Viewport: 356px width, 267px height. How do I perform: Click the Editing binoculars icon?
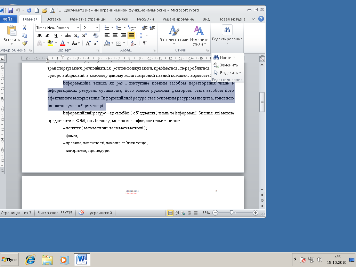pyautogui.click(x=227, y=30)
